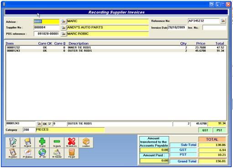Open the item number lookup icon
Image resolution: width=233 pixels, height=168 pixels.
[x=39, y=124]
